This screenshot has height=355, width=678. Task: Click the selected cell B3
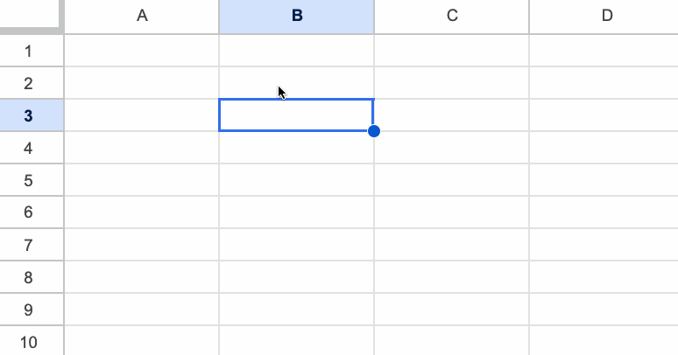(297, 115)
